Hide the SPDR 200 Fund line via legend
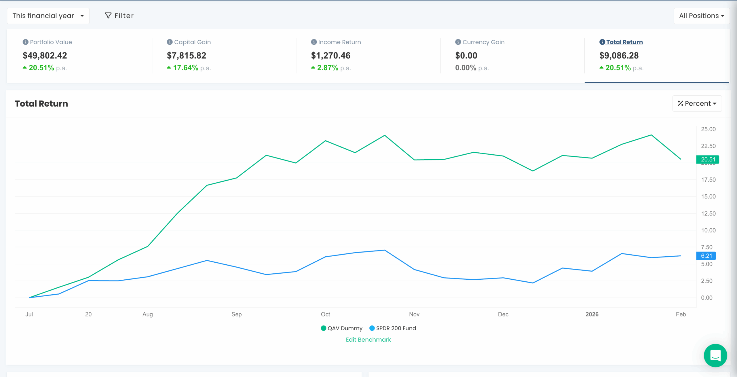Viewport: 737px width, 377px height. [x=393, y=328]
